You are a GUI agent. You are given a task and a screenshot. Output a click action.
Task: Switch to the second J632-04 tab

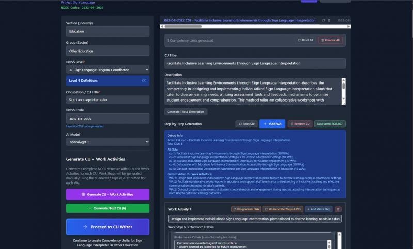click(x=344, y=20)
